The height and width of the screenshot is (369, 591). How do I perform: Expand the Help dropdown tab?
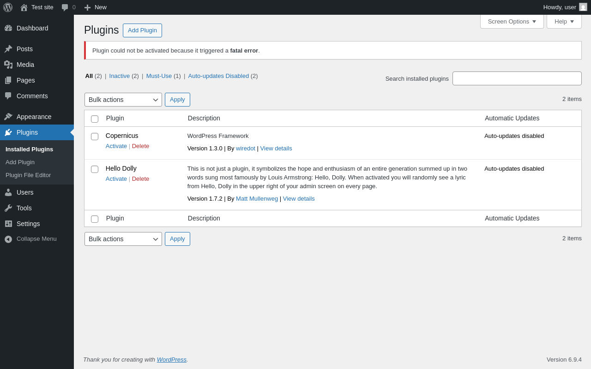pos(564,21)
